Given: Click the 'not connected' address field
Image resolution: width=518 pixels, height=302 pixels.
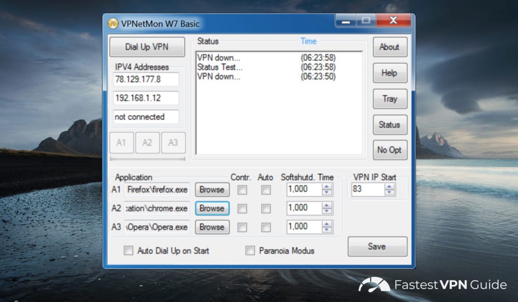Looking at the screenshot, I should 146,117.
